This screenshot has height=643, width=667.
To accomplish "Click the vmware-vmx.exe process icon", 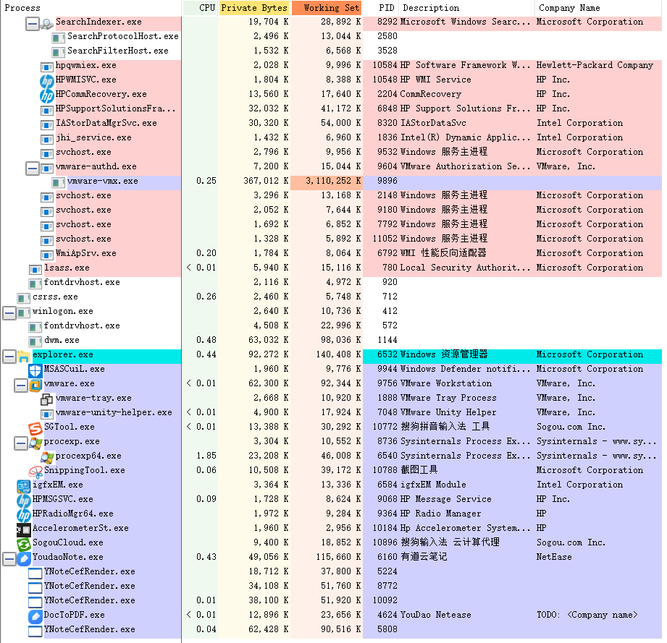I will click(58, 182).
